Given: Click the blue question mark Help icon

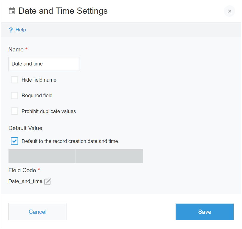Looking at the screenshot, I should tap(10, 30).
